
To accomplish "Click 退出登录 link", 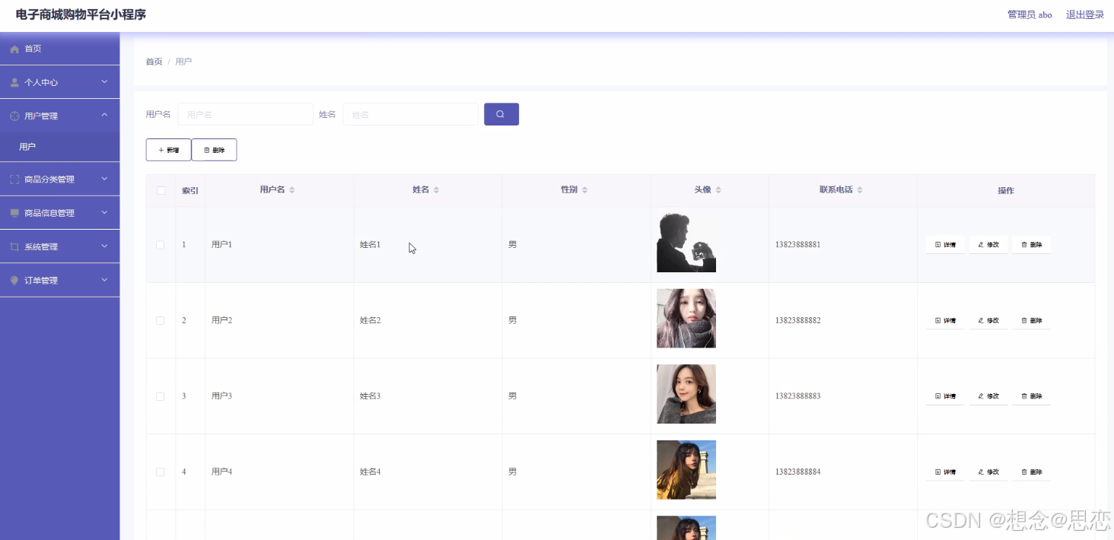I will 1085,14.
